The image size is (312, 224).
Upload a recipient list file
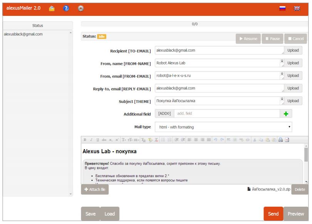click(293, 51)
